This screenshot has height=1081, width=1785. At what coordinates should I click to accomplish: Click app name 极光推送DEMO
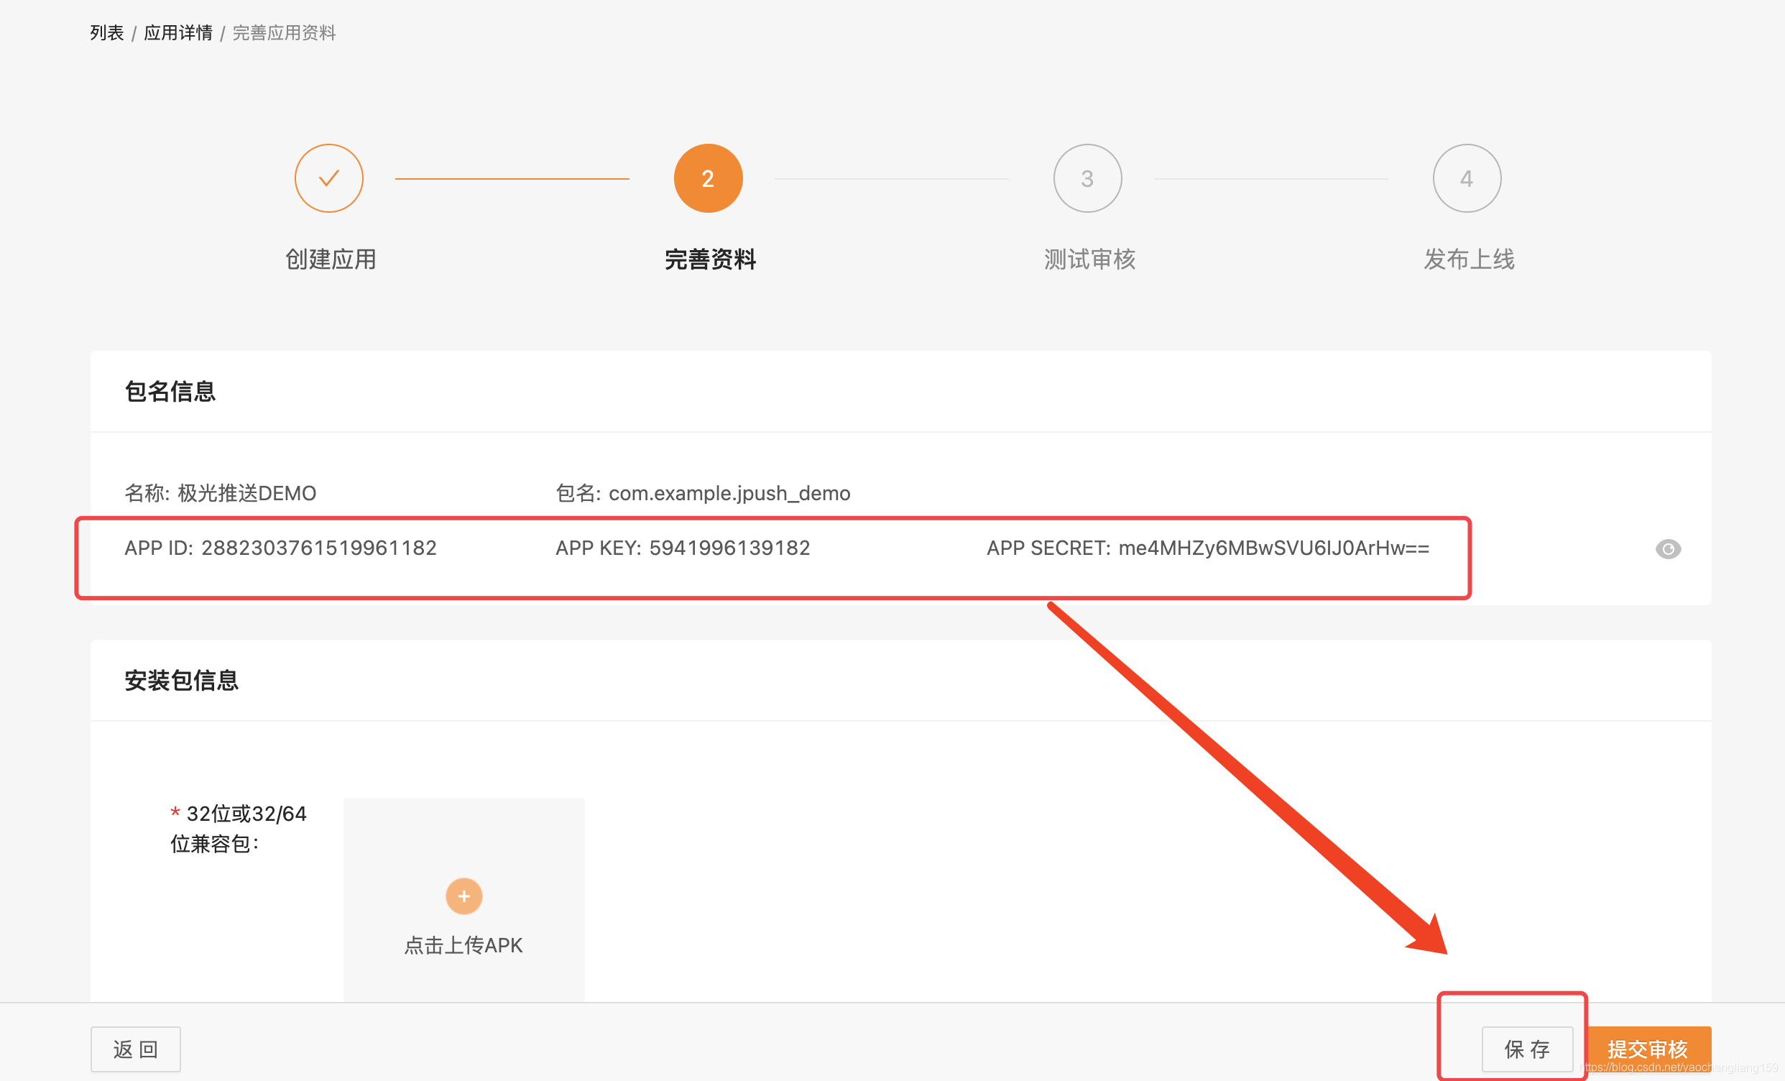click(x=247, y=493)
